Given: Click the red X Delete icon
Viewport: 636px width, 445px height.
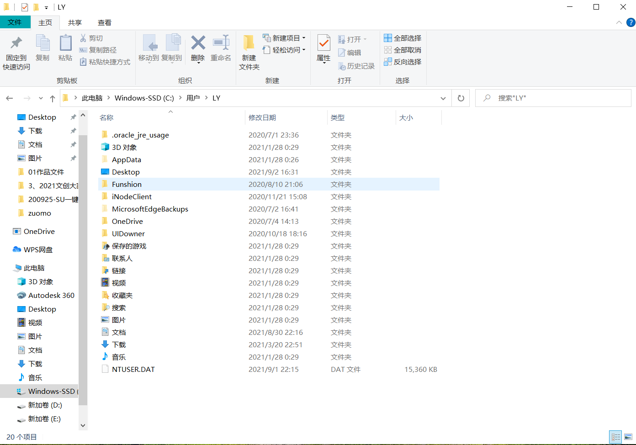Looking at the screenshot, I should click(198, 43).
